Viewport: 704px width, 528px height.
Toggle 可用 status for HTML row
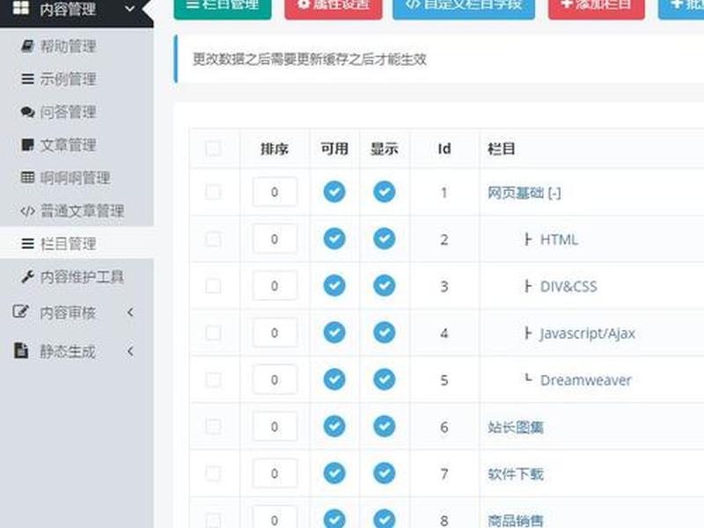pos(334,238)
